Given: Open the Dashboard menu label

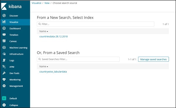Looking at the screenshot, I should 15,29.
